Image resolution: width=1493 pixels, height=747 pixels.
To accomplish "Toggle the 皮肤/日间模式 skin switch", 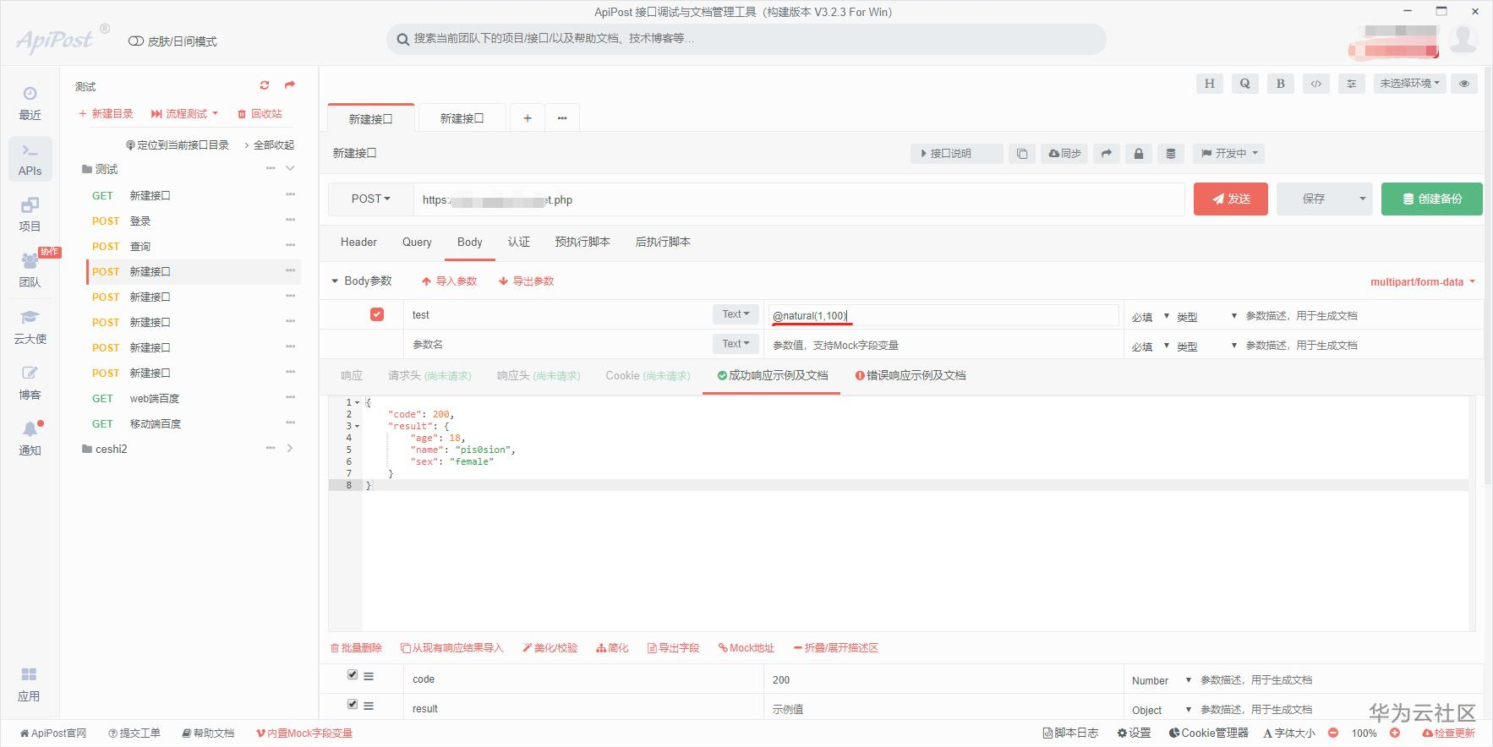I will click(135, 41).
